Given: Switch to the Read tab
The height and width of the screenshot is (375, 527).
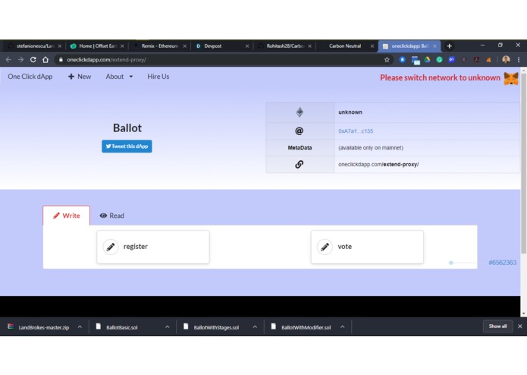Looking at the screenshot, I should (112, 216).
